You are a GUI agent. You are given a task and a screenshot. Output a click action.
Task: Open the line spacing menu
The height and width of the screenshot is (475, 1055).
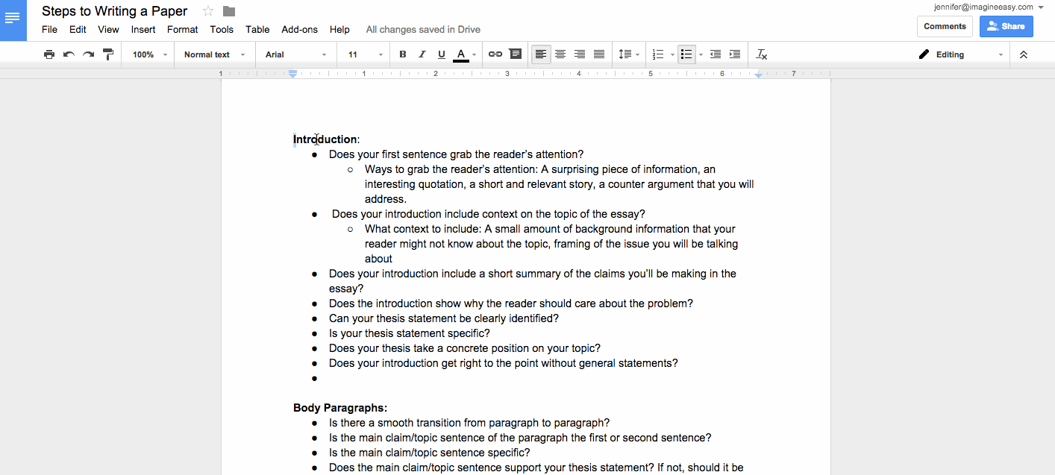point(629,54)
